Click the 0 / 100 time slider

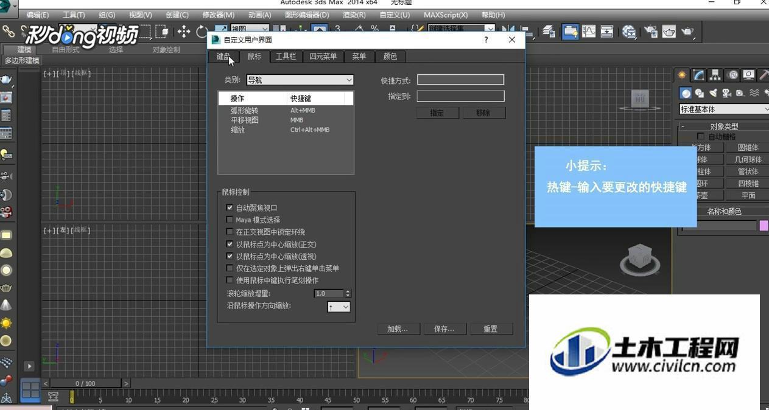coord(85,384)
